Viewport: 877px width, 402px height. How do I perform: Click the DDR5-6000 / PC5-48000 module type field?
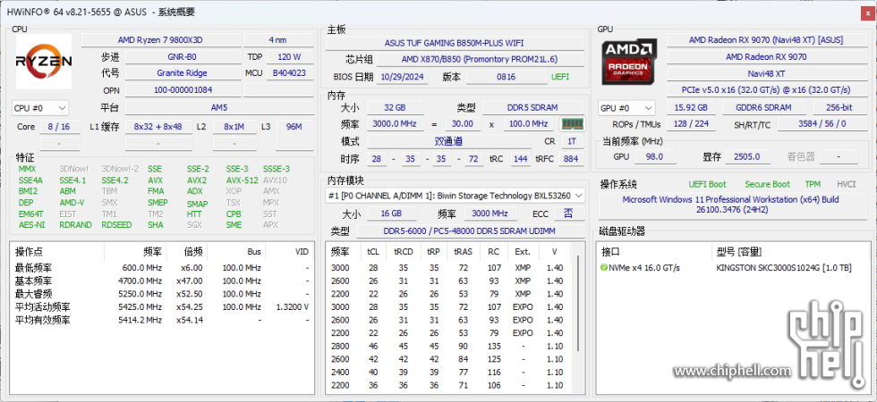pos(469,231)
